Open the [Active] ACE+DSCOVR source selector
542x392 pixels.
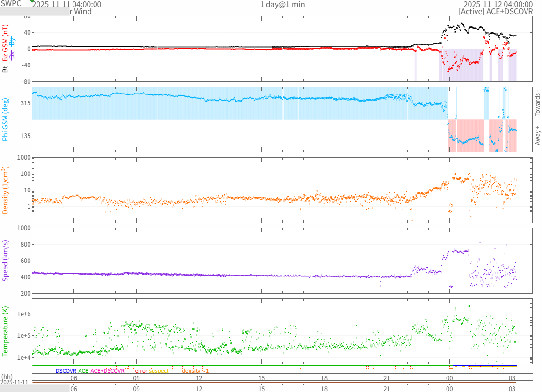tap(496, 11)
